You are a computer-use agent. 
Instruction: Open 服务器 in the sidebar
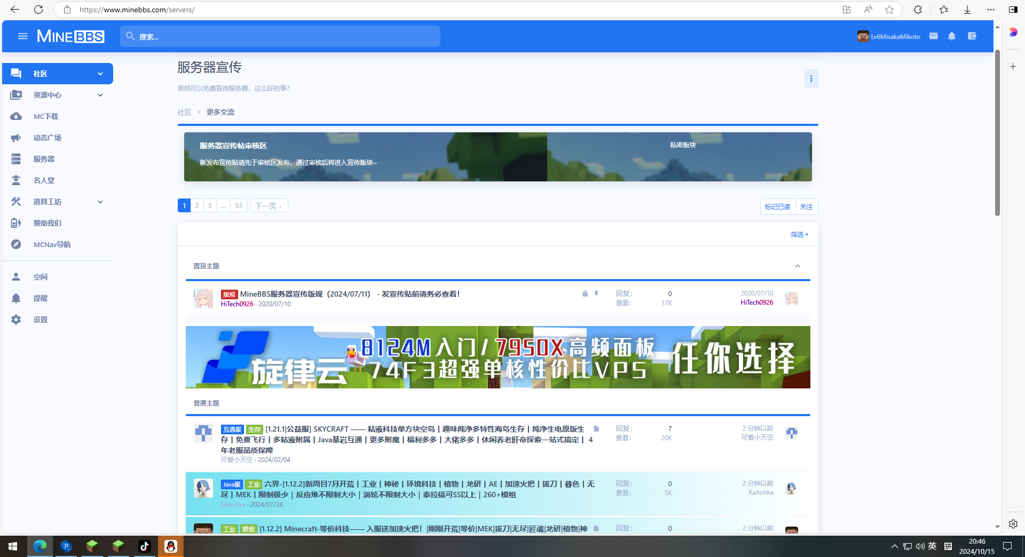[44, 159]
